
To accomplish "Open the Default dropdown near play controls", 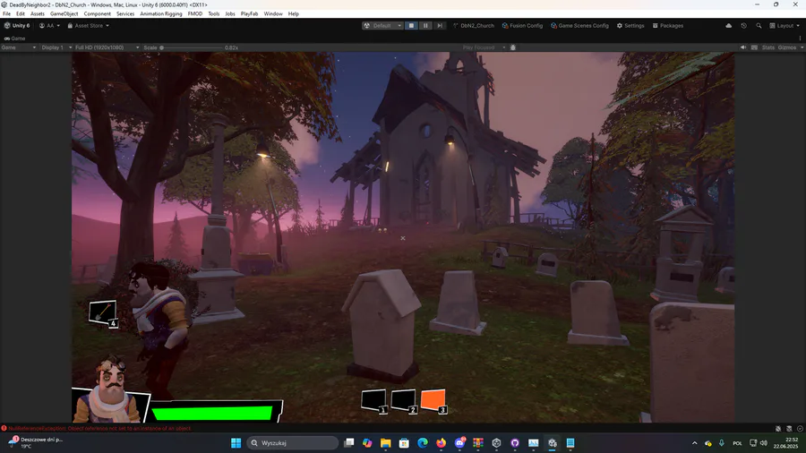I will 382,26.
